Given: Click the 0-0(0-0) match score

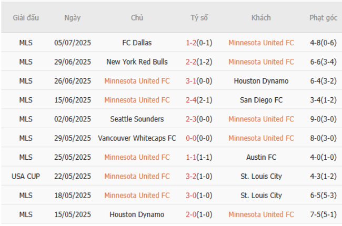Looking at the screenshot, I should coord(199,138).
